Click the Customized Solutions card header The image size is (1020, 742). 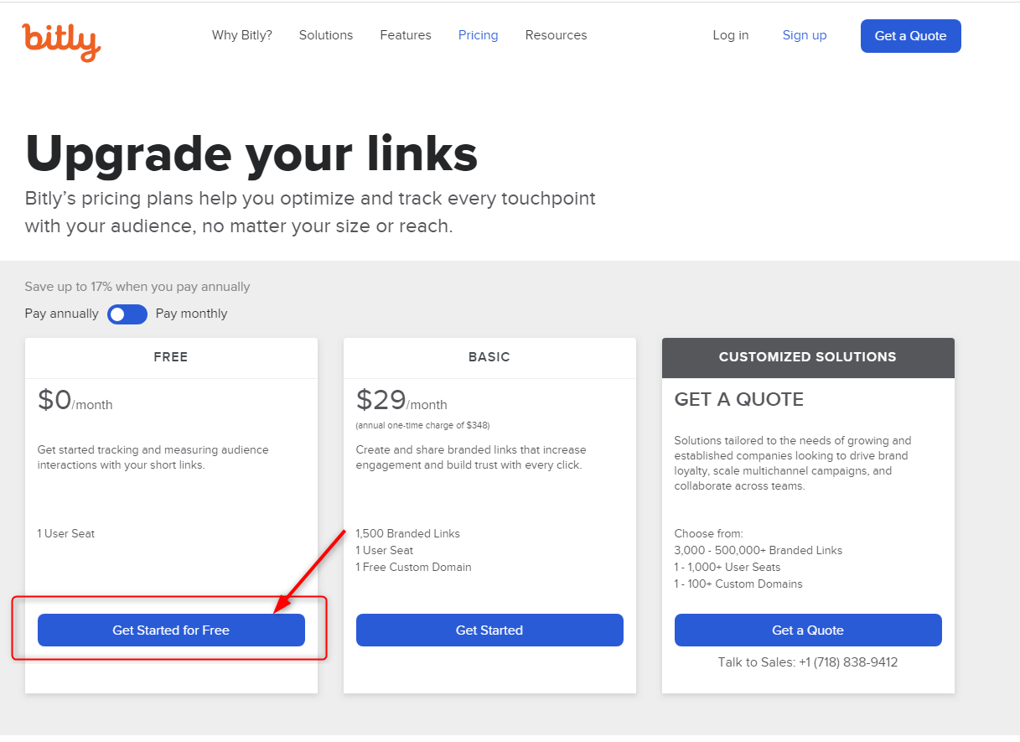pos(808,357)
